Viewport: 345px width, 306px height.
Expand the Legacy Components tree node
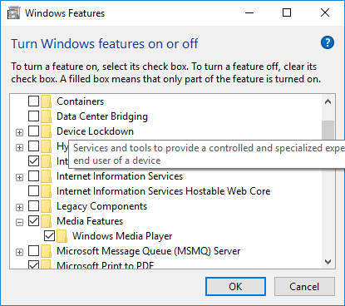(x=19, y=207)
